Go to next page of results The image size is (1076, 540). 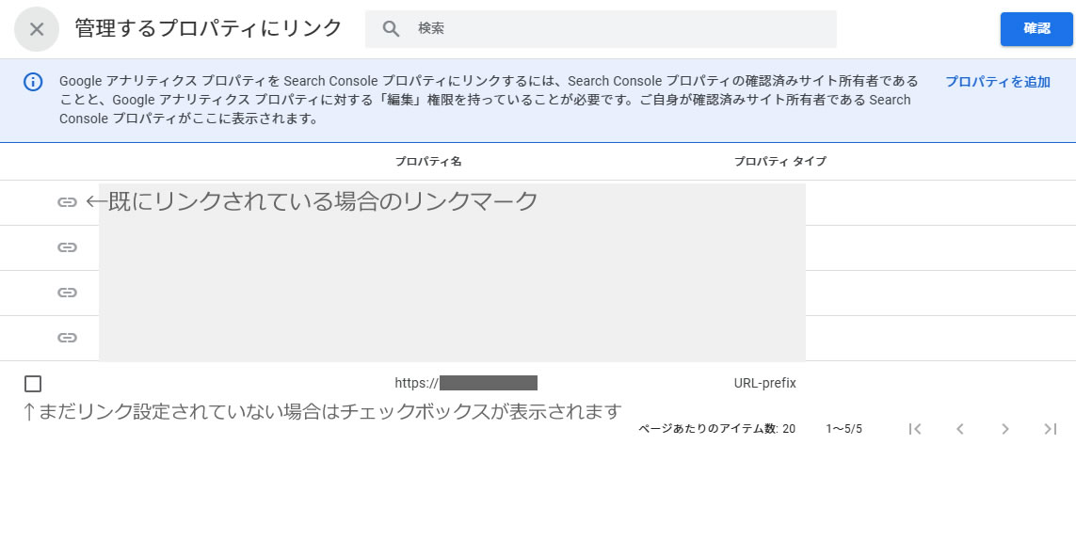click(1005, 429)
